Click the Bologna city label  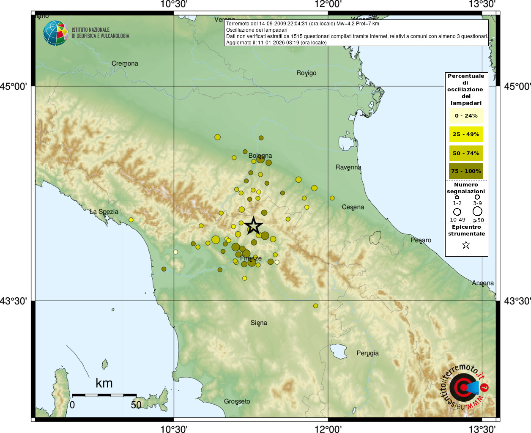tap(260, 156)
